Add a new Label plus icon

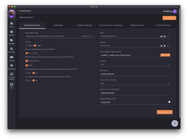(x=164, y=36)
